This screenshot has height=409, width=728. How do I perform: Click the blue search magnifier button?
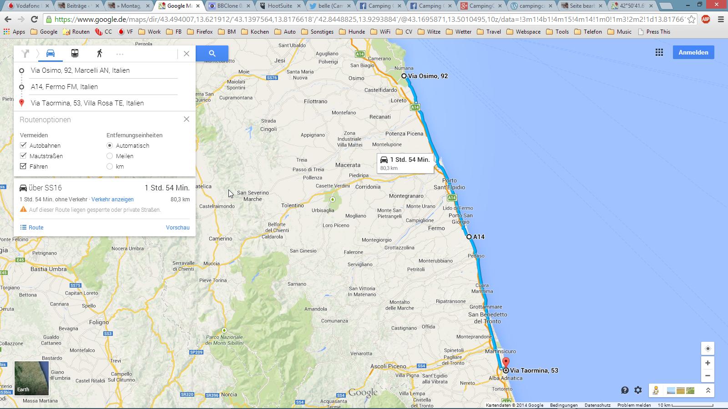click(x=212, y=53)
